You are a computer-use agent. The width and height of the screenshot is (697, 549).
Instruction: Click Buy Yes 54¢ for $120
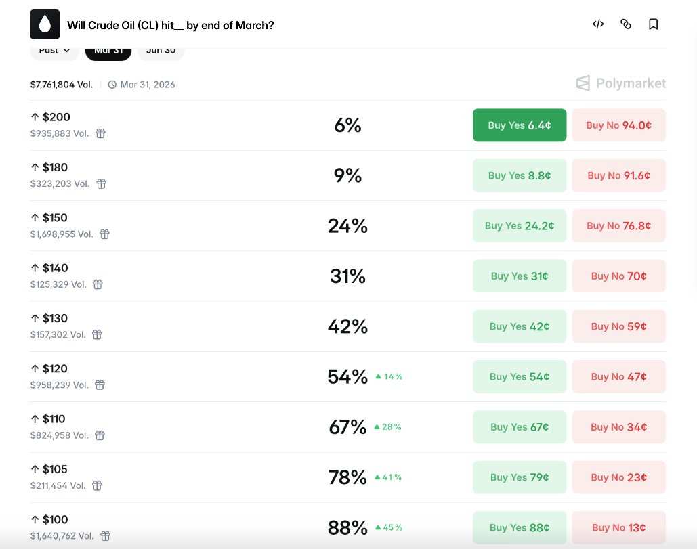519,376
